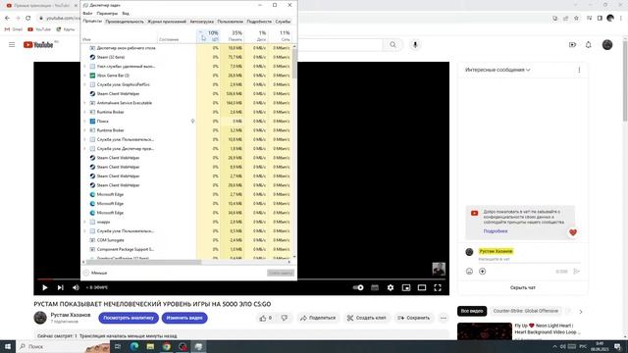
Task: Open Task Manager File menu
Action: pos(87,13)
